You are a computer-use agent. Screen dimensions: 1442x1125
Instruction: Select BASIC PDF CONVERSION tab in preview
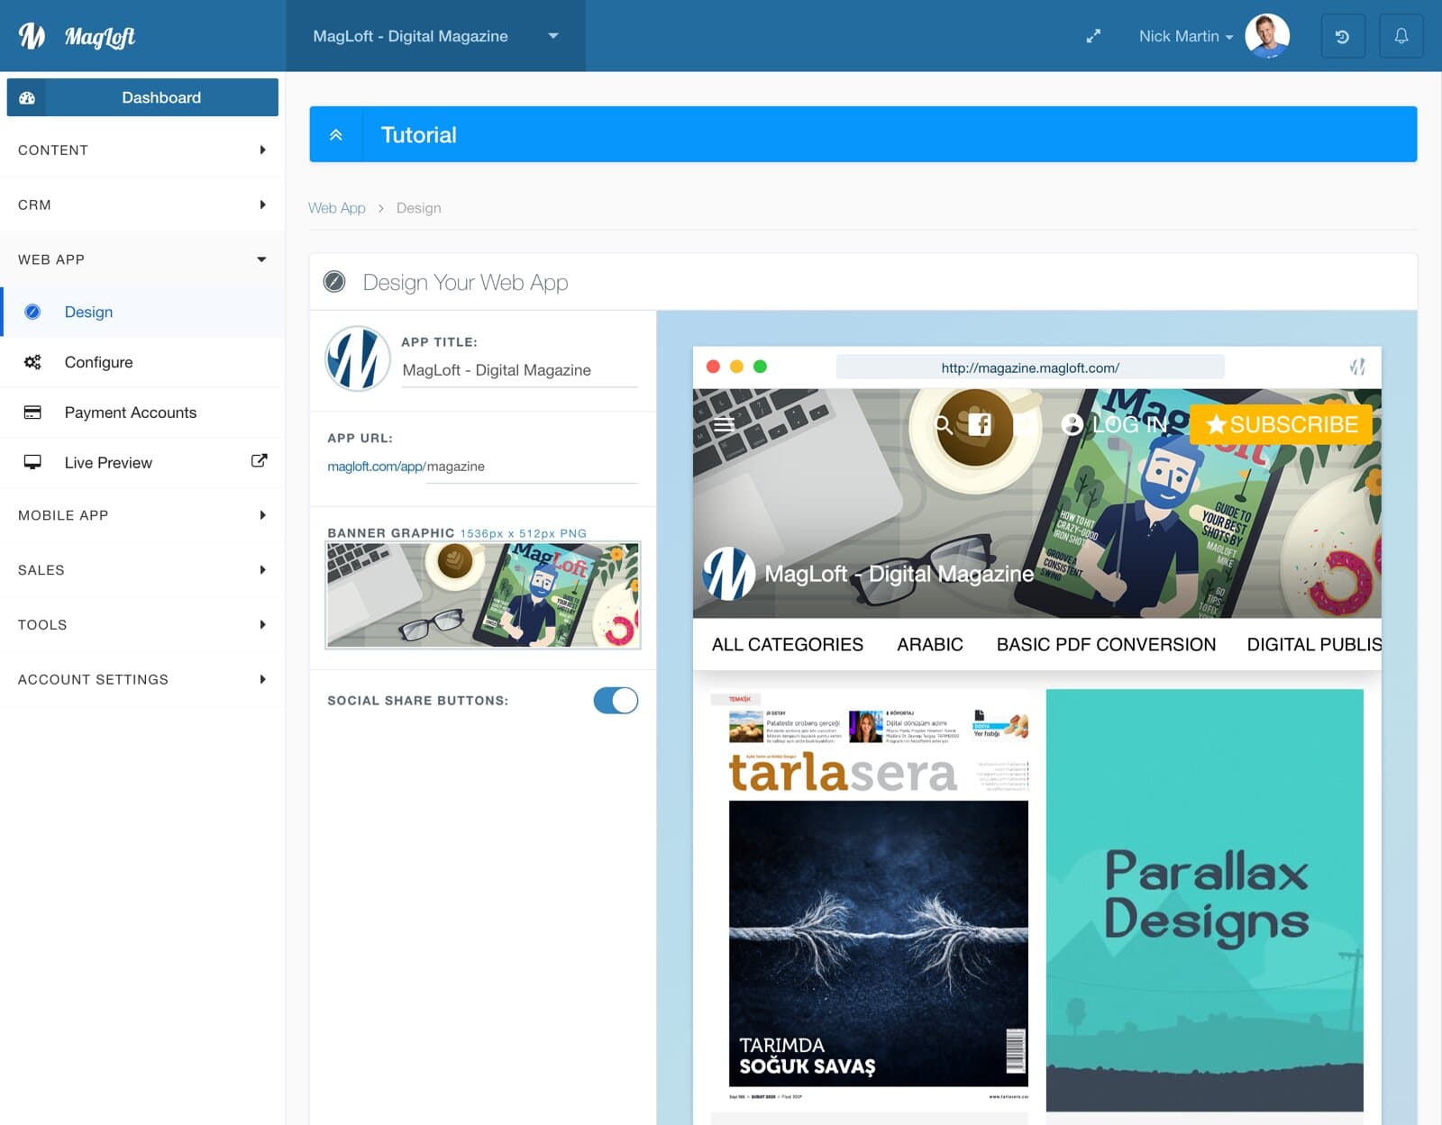tap(1106, 645)
